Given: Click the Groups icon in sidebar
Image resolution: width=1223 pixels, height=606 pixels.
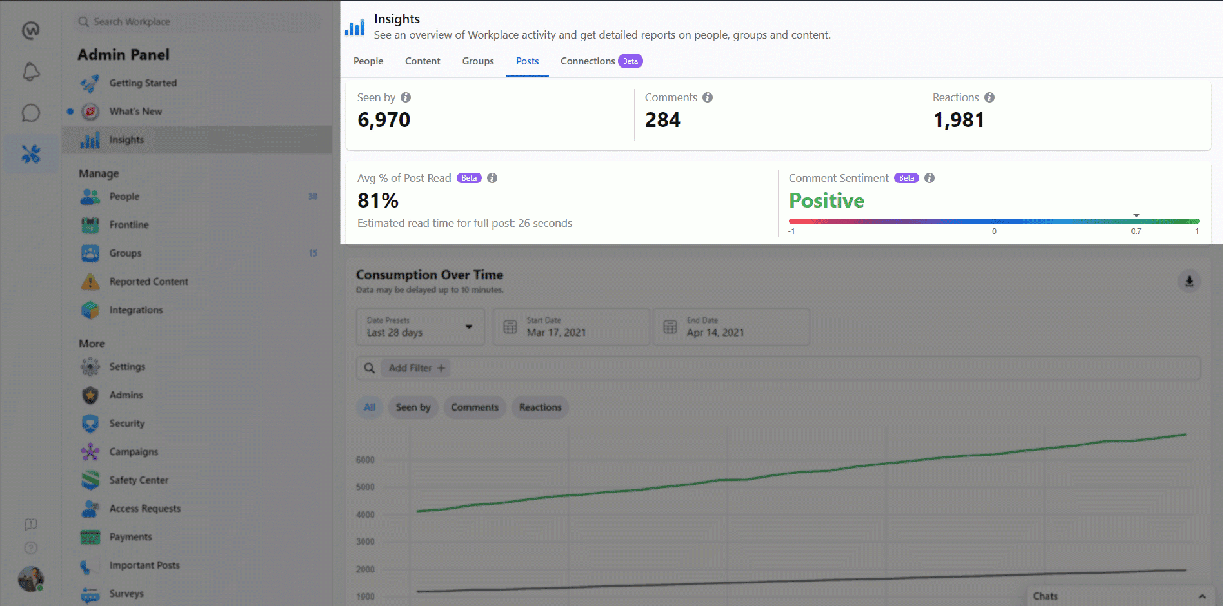Looking at the screenshot, I should (90, 253).
